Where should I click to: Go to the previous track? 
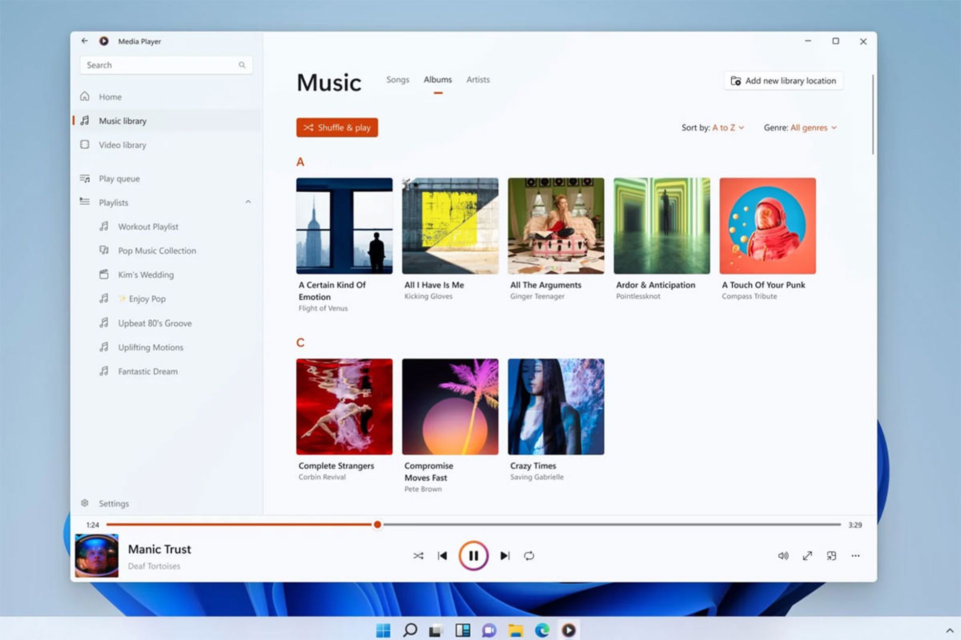442,556
